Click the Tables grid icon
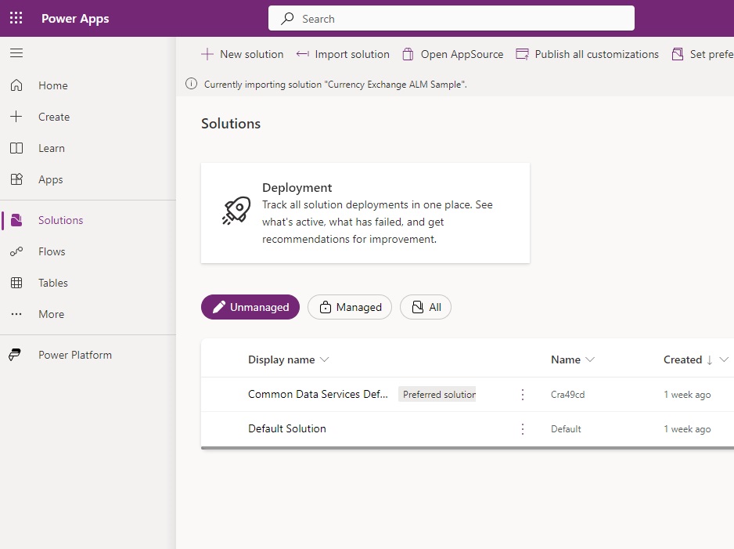Viewport: 734px width, 549px height. click(x=16, y=283)
